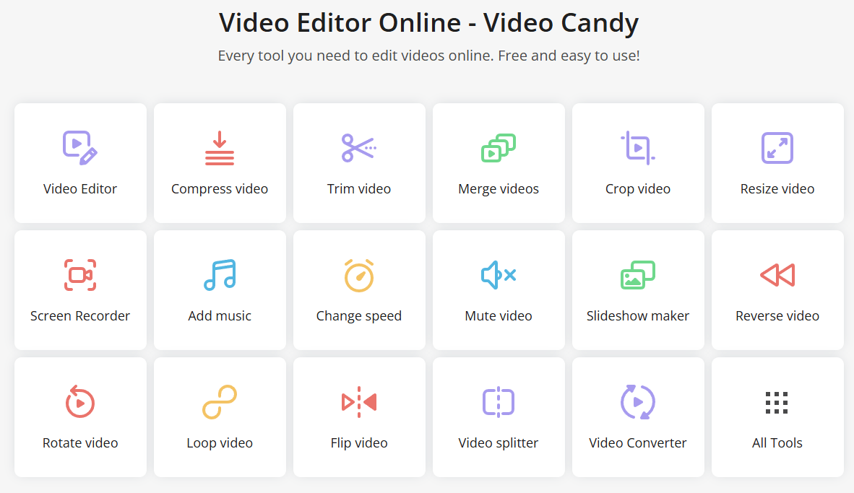Open the Crop video label

click(638, 189)
